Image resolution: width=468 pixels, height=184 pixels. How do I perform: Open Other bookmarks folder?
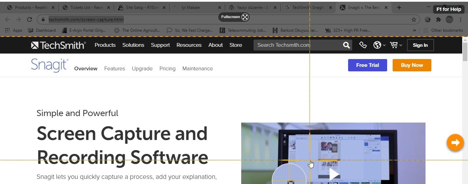(x=443, y=30)
